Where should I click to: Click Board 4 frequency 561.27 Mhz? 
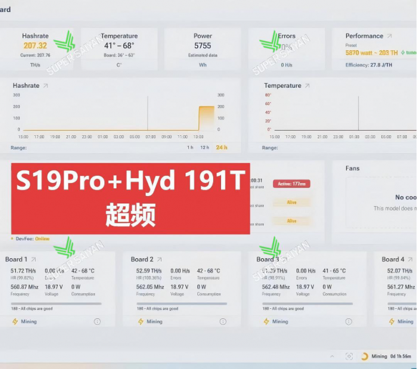click(401, 287)
